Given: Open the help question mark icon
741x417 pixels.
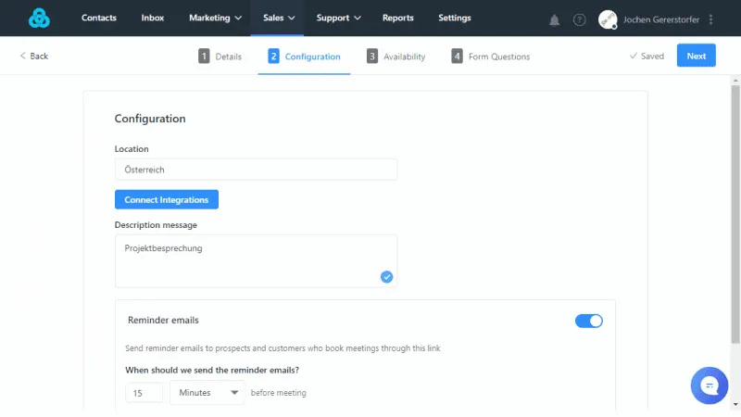Looking at the screenshot, I should point(580,19).
